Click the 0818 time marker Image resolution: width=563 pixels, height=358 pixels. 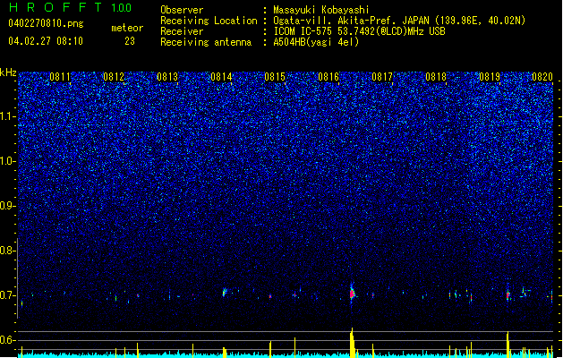(x=436, y=77)
